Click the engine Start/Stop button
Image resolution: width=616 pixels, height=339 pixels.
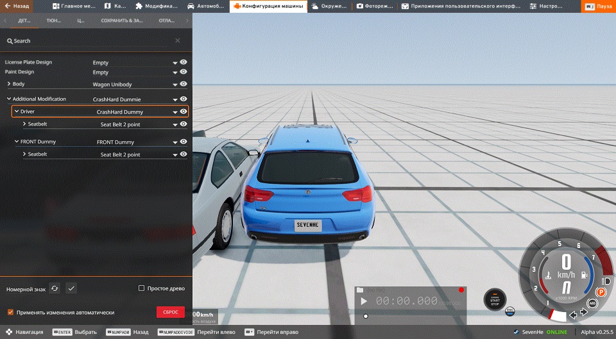click(x=495, y=299)
